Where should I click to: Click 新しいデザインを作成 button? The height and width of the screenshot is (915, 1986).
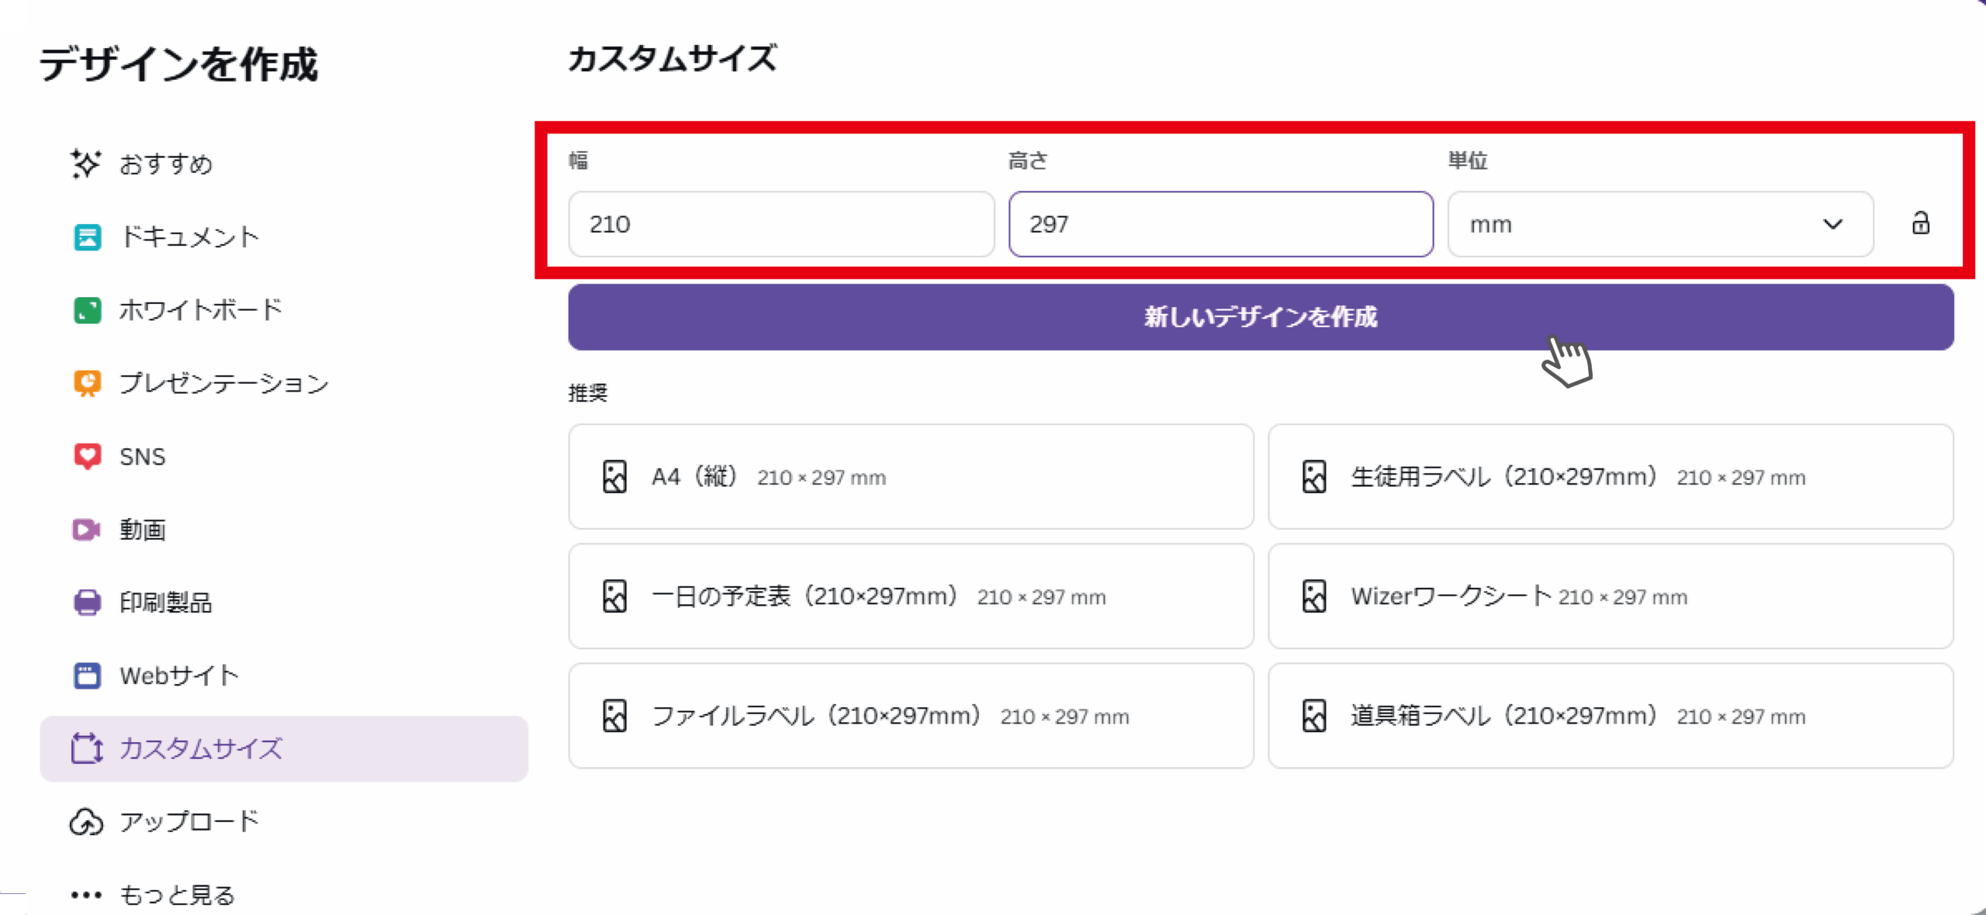pos(1261,317)
